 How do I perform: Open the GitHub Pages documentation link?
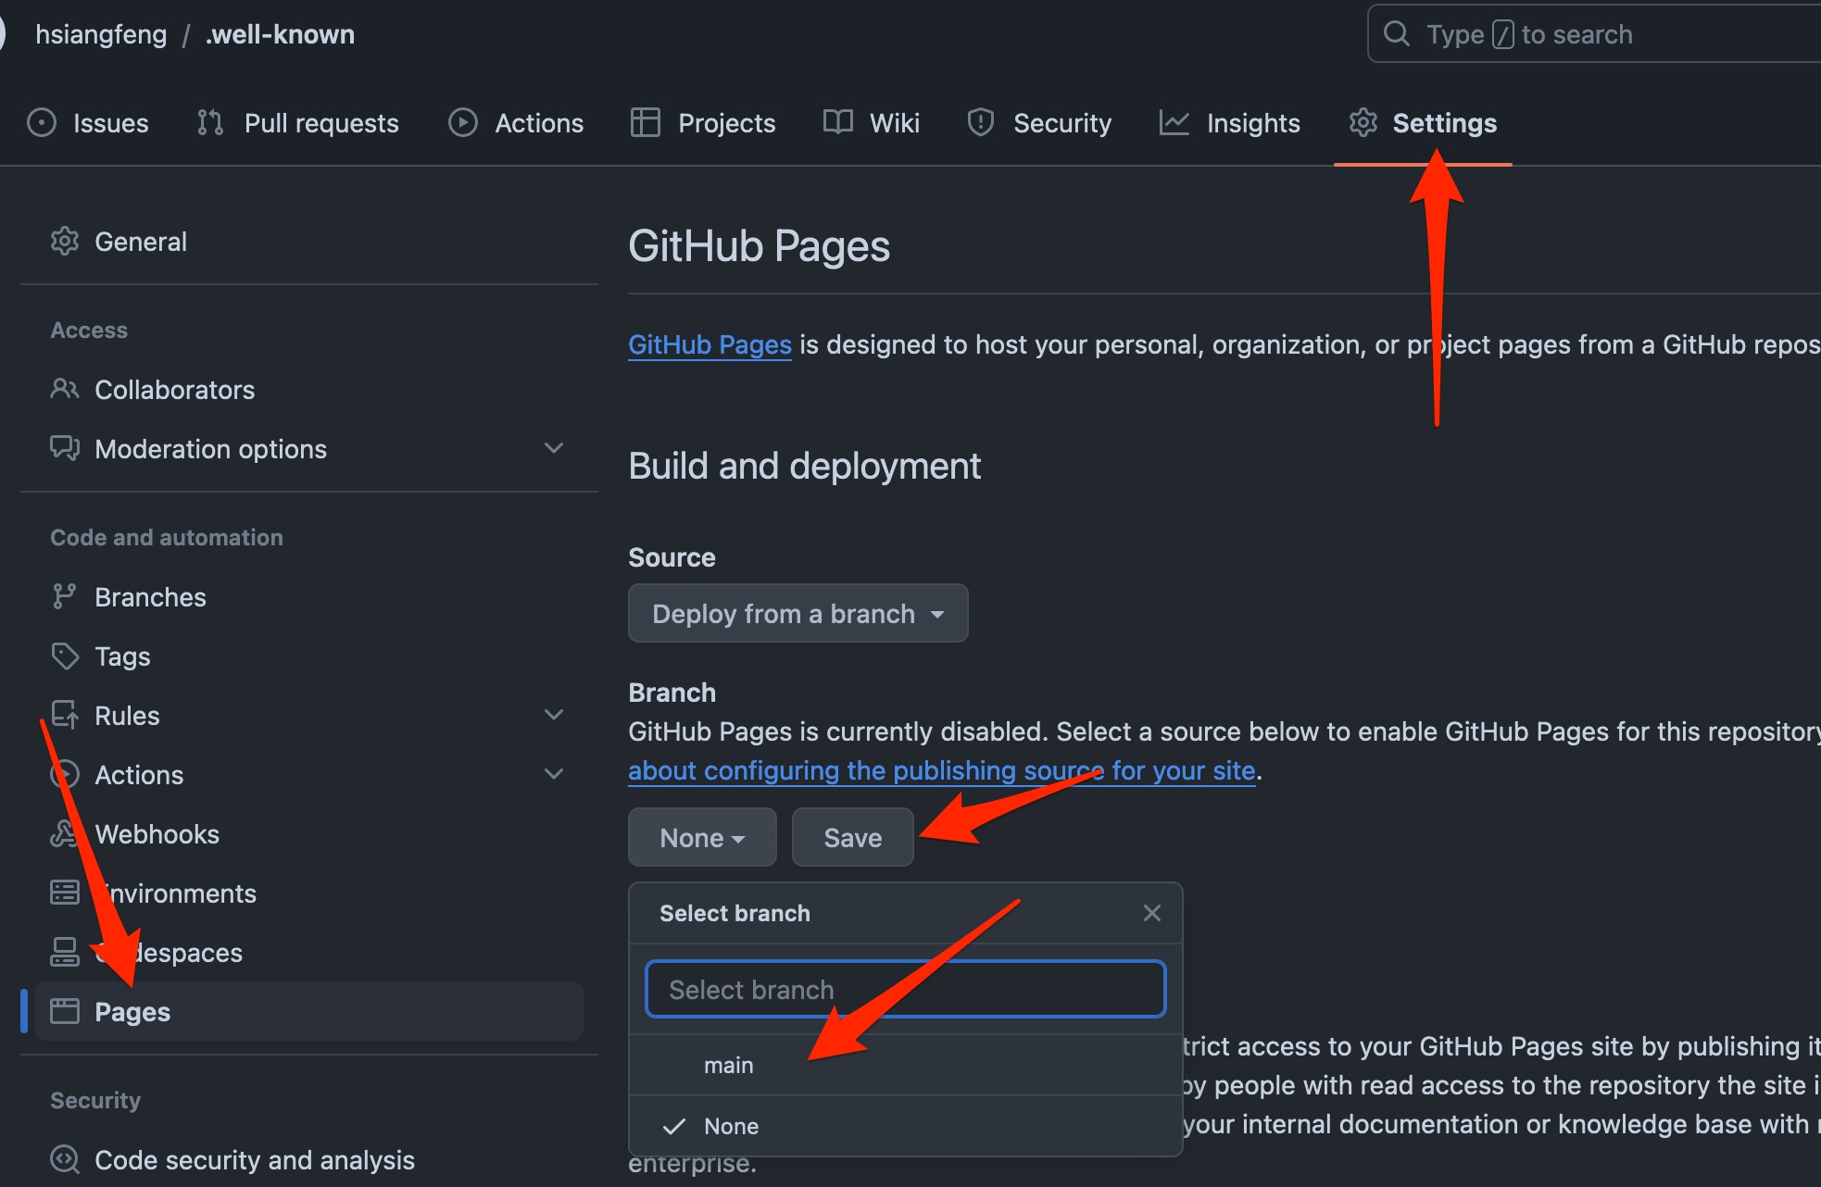click(x=710, y=344)
